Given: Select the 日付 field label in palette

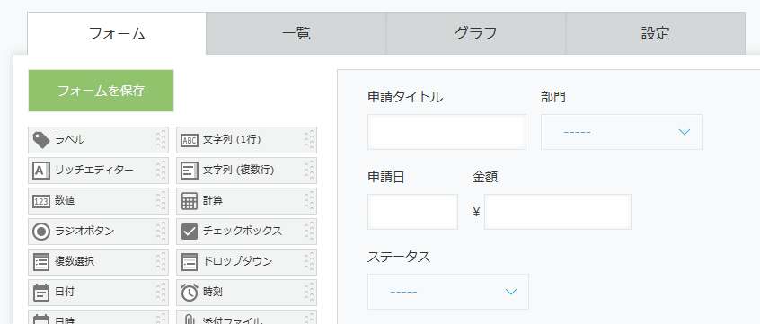Looking at the screenshot, I should pos(65,292).
